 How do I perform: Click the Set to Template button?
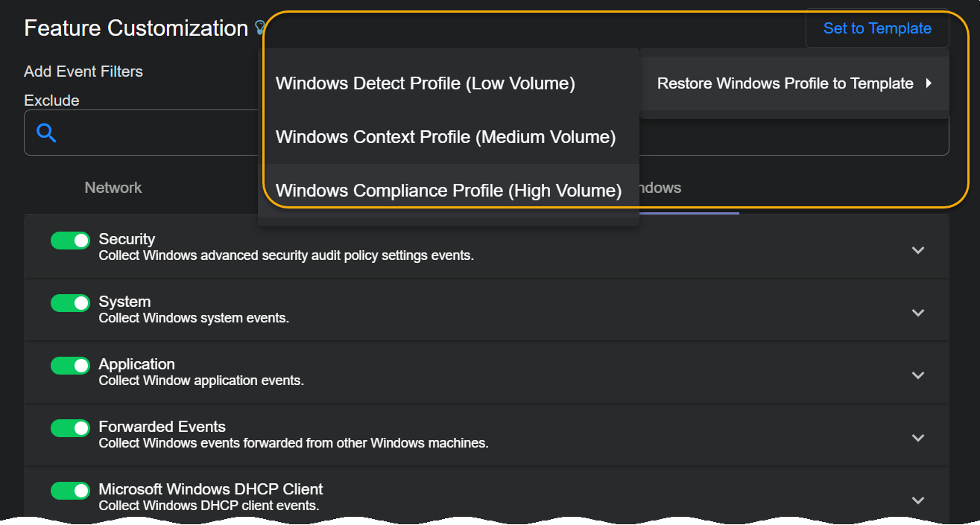click(x=876, y=29)
